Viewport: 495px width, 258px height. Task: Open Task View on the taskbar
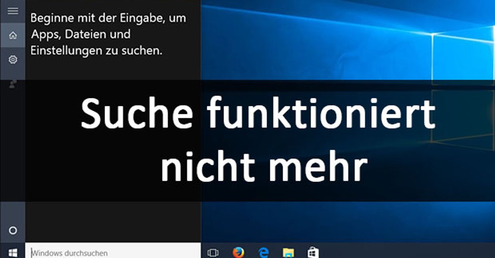point(213,252)
